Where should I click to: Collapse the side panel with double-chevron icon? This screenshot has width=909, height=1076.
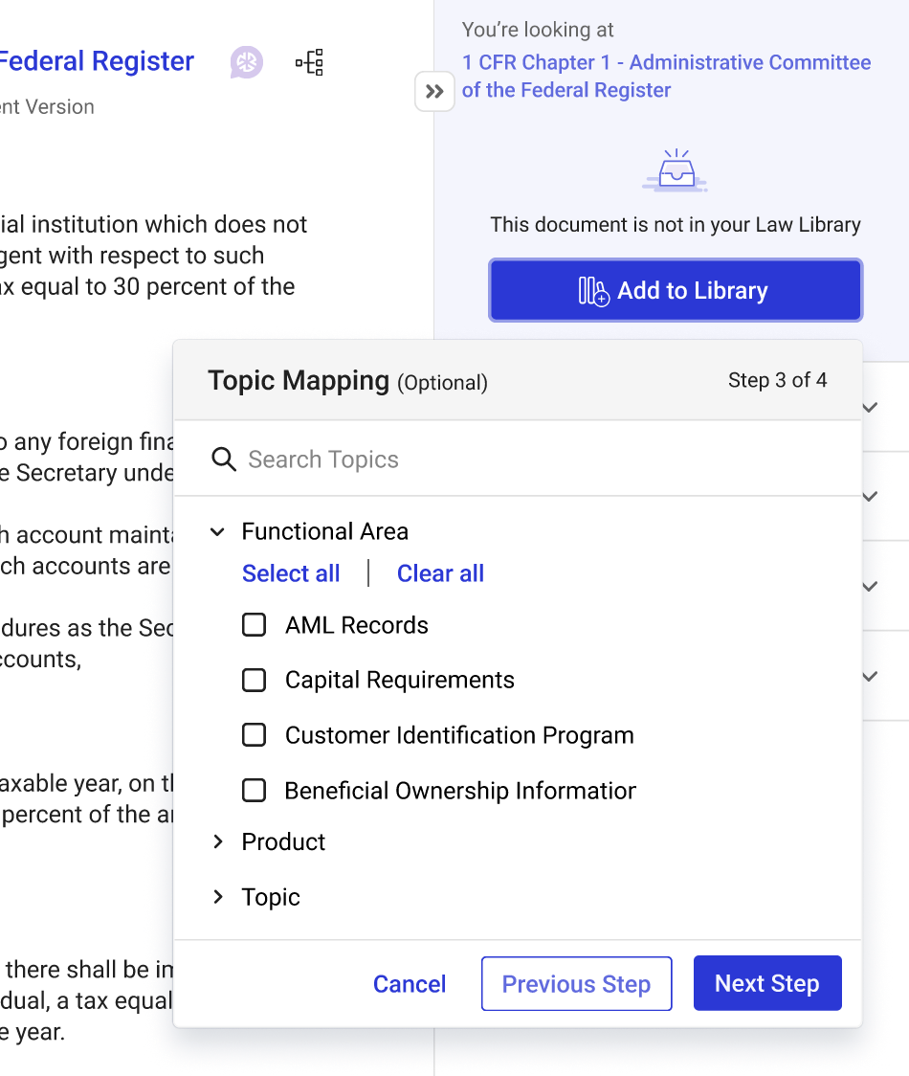434,92
